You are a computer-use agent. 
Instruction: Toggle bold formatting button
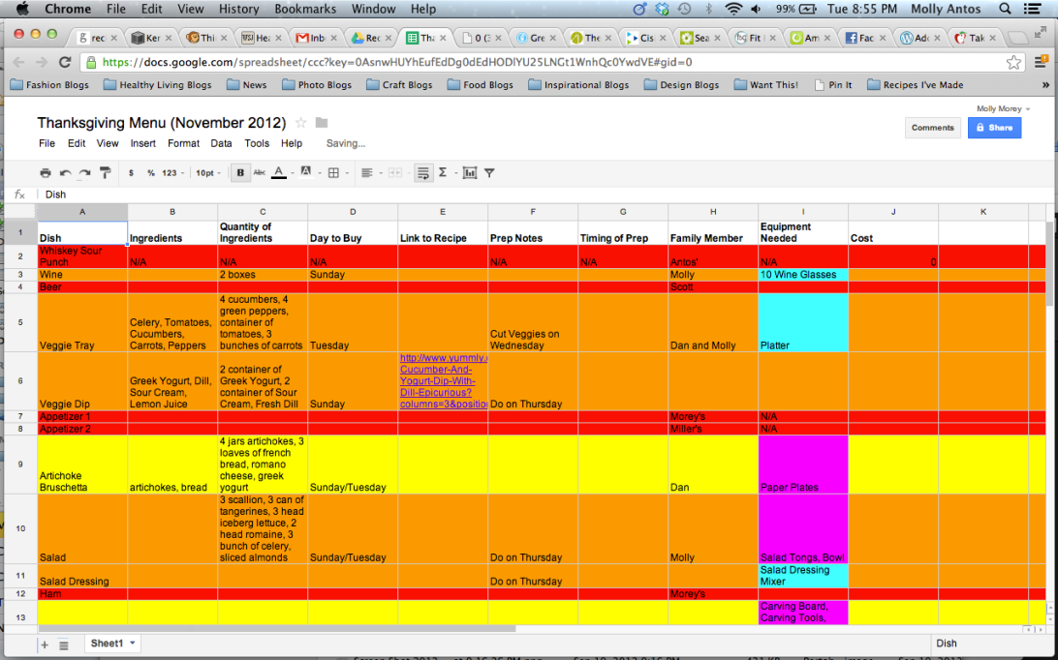click(x=239, y=173)
